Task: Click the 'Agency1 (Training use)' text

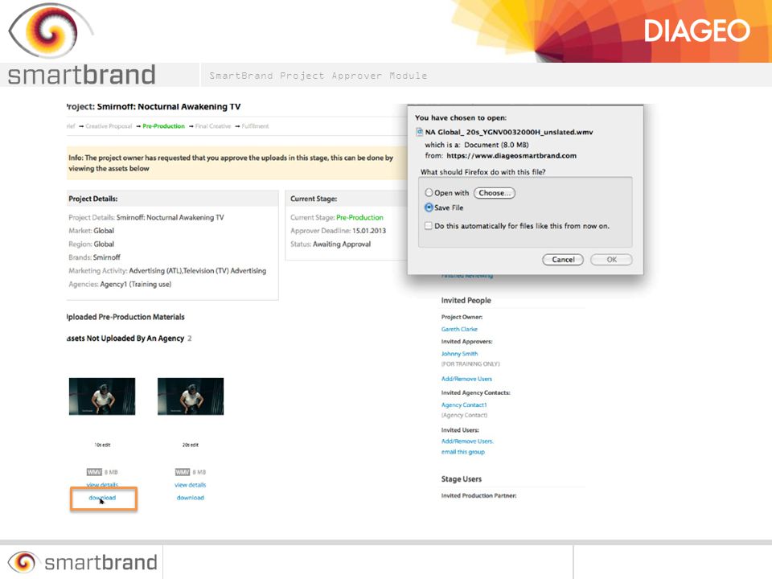Action: click(x=135, y=284)
